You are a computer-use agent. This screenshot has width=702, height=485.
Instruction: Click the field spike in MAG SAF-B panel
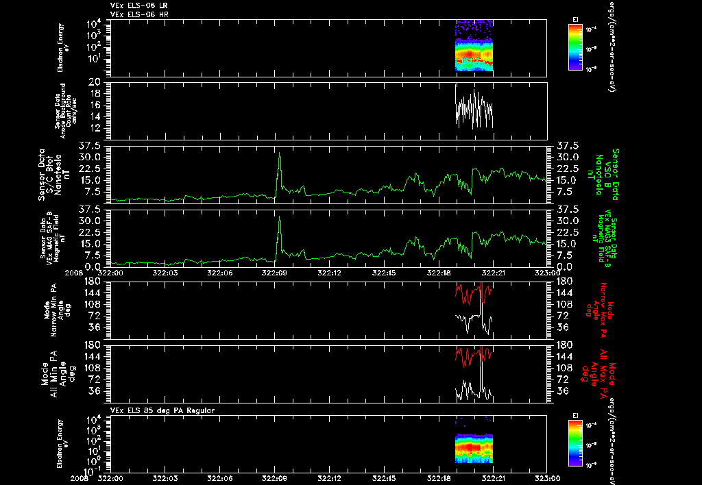point(280,238)
